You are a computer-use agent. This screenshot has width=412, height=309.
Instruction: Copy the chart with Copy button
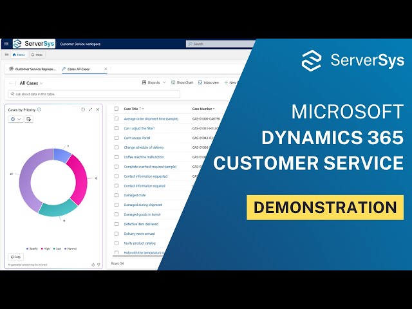pyautogui.click(x=15, y=257)
